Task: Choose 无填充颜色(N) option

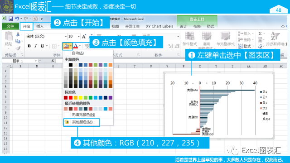Action: pos(83,115)
